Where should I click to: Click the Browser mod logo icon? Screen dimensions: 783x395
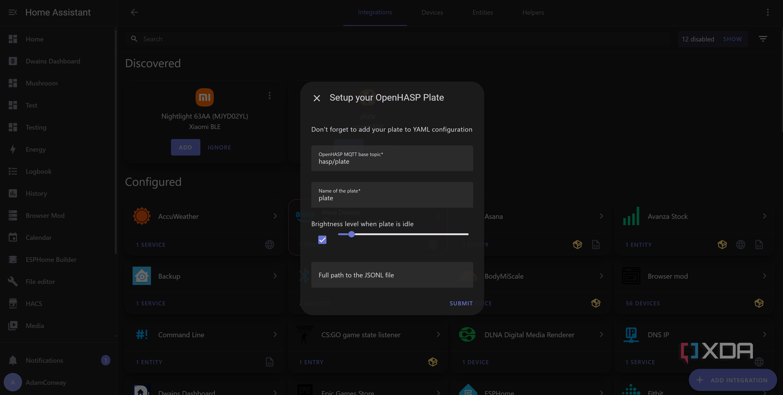click(x=631, y=276)
